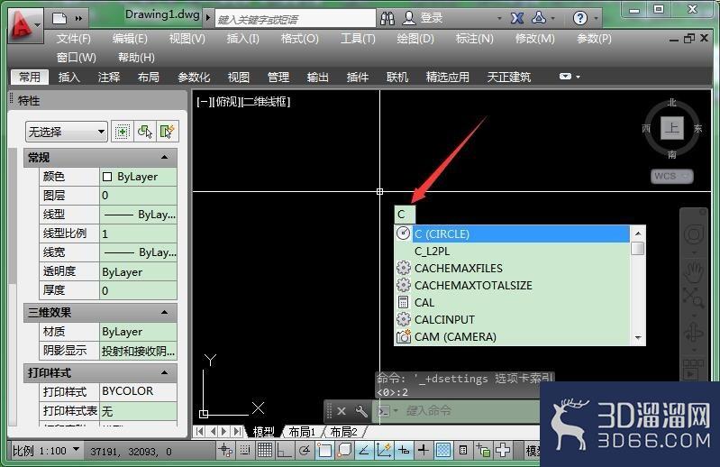Click the CAL calculator command in suggestion list
Screen dimensions: 720x467
[x=513, y=303]
